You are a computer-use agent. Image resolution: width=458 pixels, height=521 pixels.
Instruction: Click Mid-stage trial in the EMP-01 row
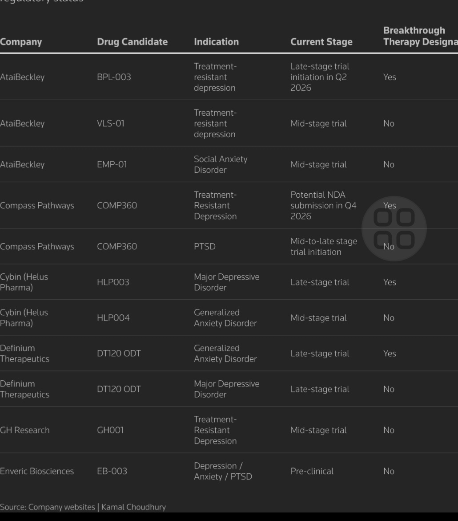tap(318, 164)
